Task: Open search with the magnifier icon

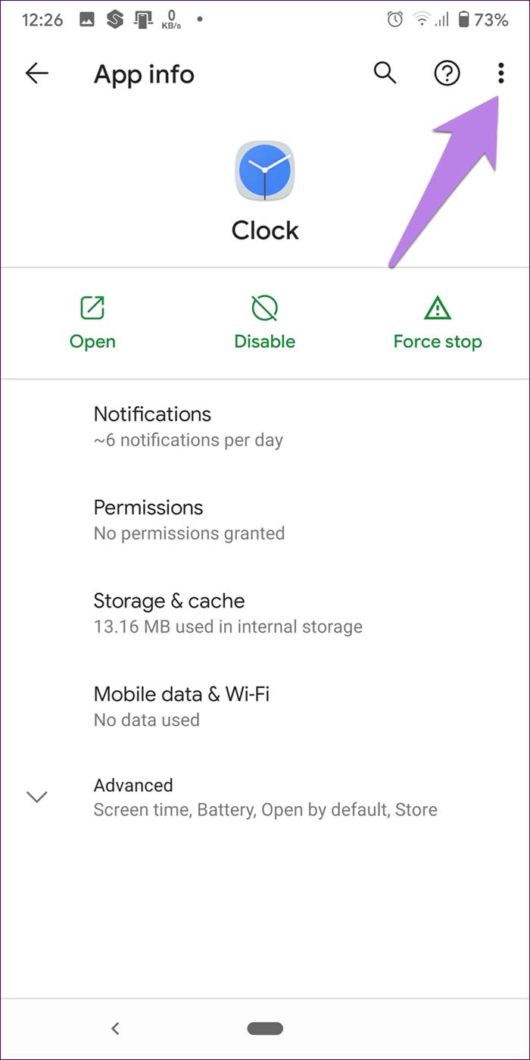Action: point(385,73)
